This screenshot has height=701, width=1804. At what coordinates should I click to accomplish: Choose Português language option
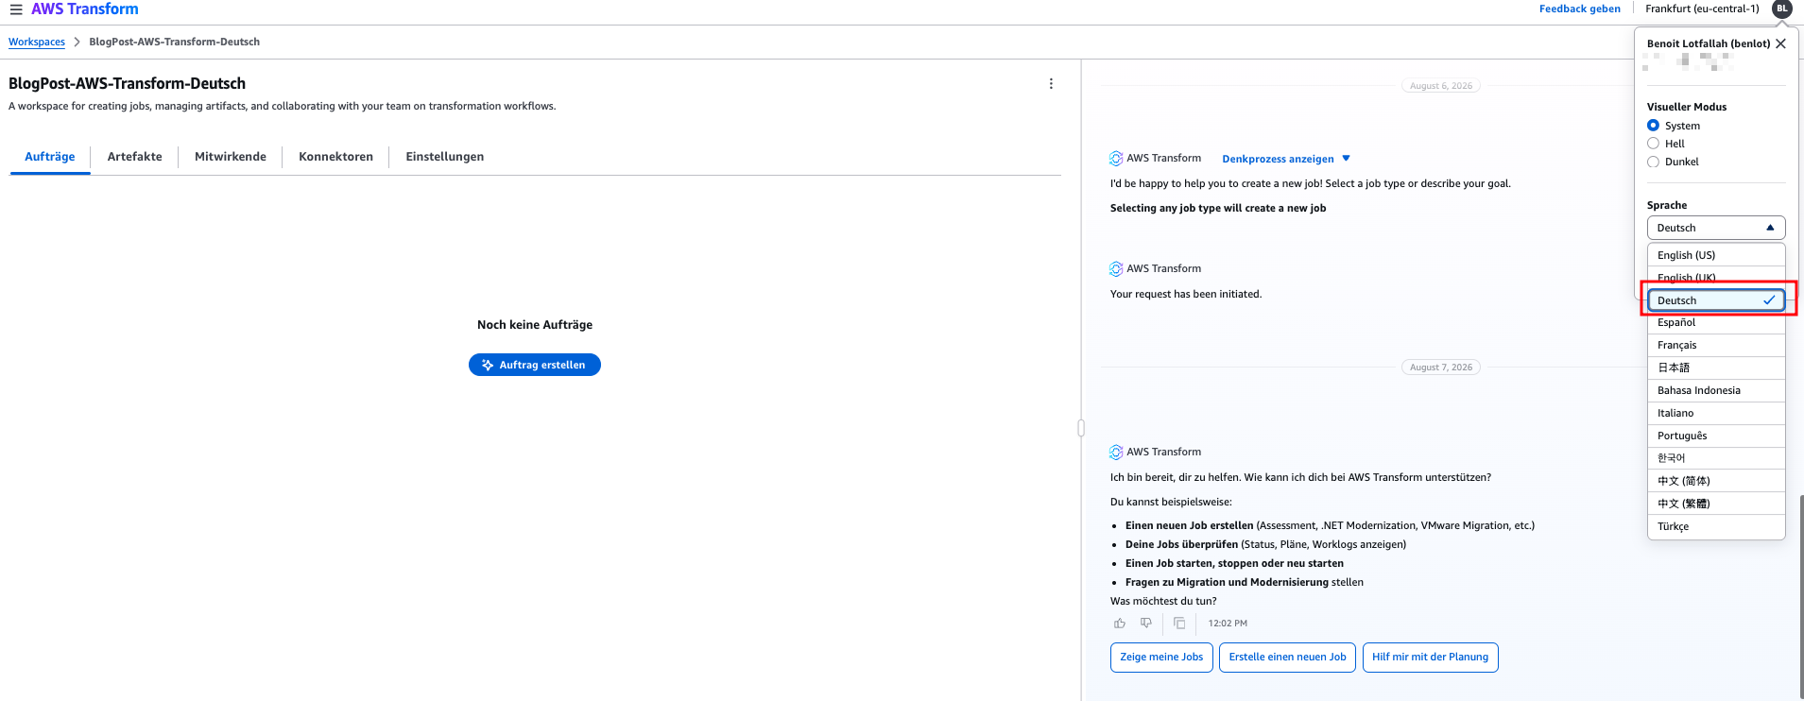pos(1716,436)
